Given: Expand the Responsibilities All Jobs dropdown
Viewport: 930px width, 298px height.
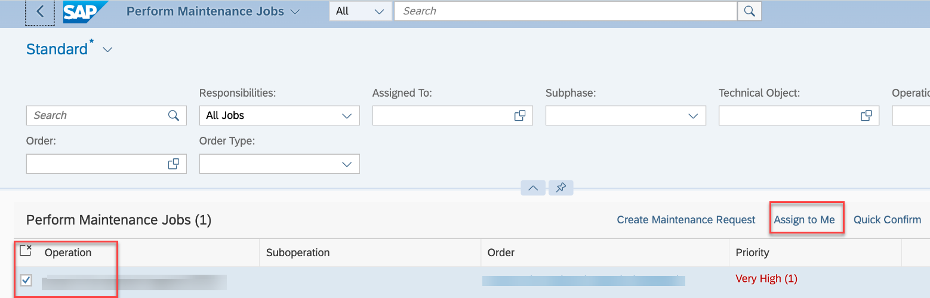Looking at the screenshot, I should 347,116.
